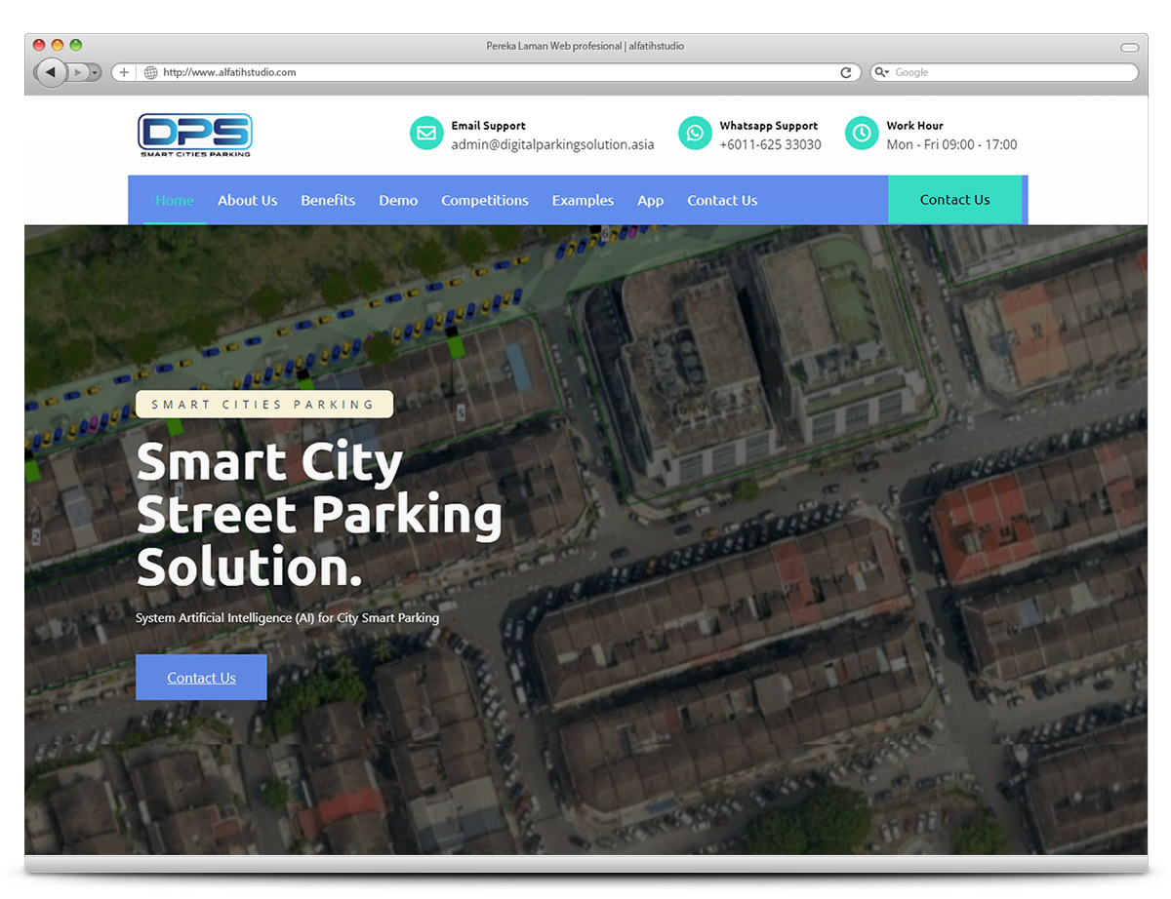Select Benefits in the navigation bar
Image resolution: width=1171 pixels, height=899 pixels.
pyautogui.click(x=328, y=200)
